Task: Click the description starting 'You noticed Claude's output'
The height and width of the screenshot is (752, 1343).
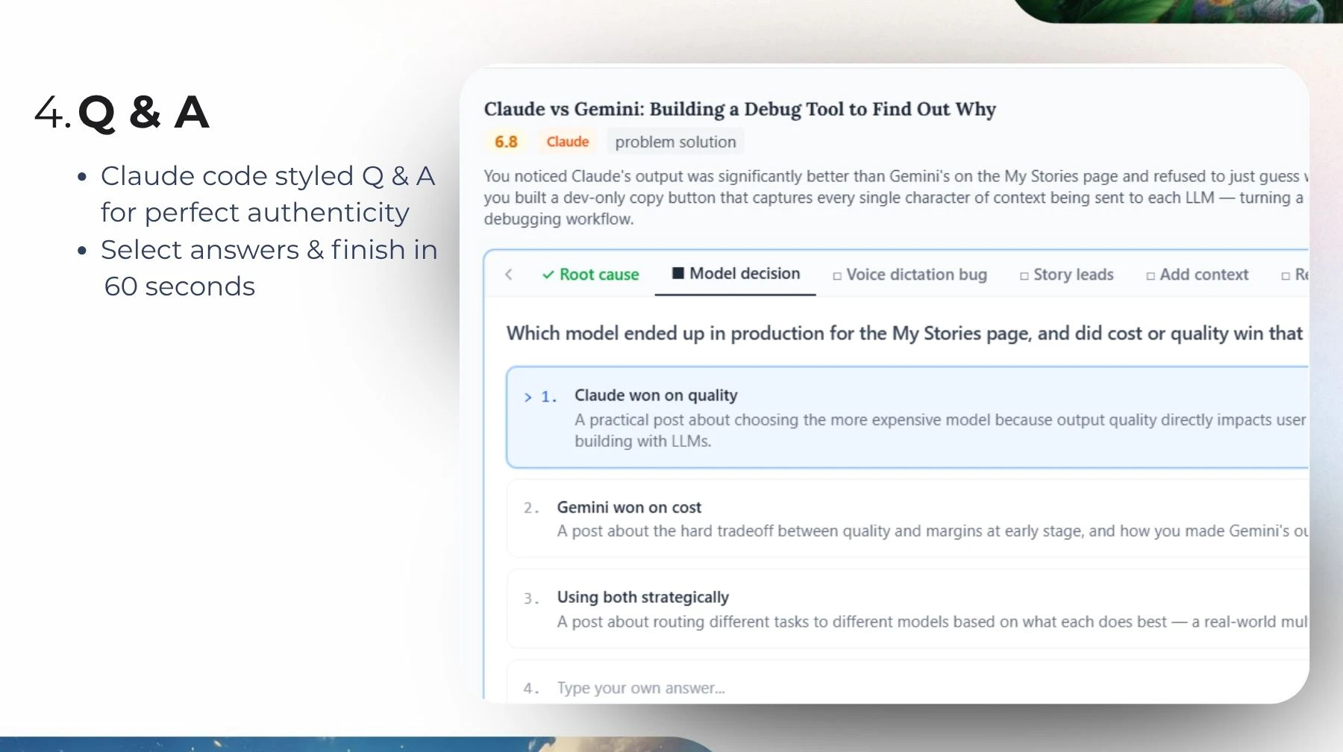Action: (x=895, y=198)
